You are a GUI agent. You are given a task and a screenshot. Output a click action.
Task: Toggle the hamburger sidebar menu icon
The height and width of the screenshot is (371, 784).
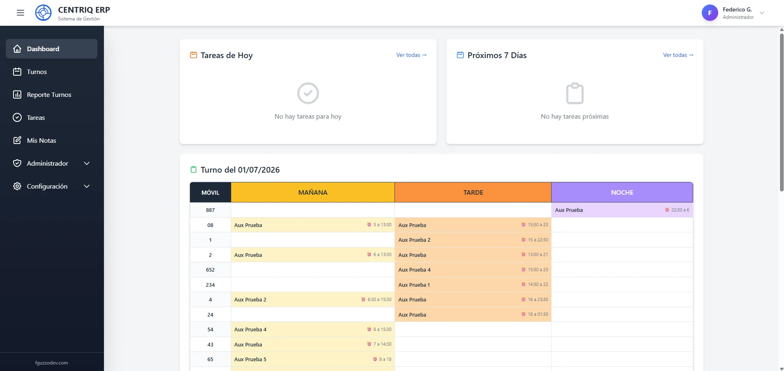click(x=20, y=13)
